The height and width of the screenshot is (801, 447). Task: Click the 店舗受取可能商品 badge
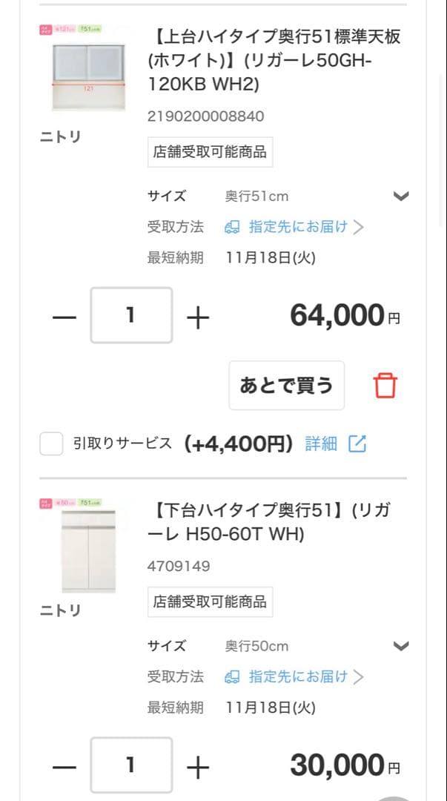click(209, 151)
